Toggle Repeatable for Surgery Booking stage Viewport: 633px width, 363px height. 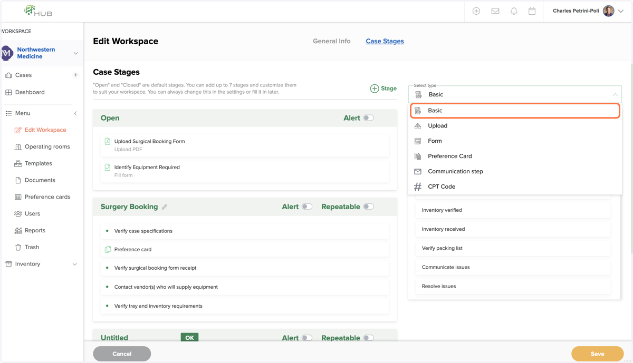tap(368, 207)
